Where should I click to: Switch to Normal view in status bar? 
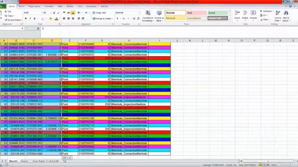tap(260, 165)
